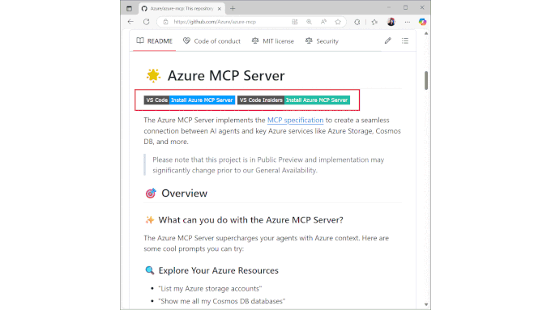551x310 pixels.
Task: Minimize the browser window
Action: (x=389, y=7)
